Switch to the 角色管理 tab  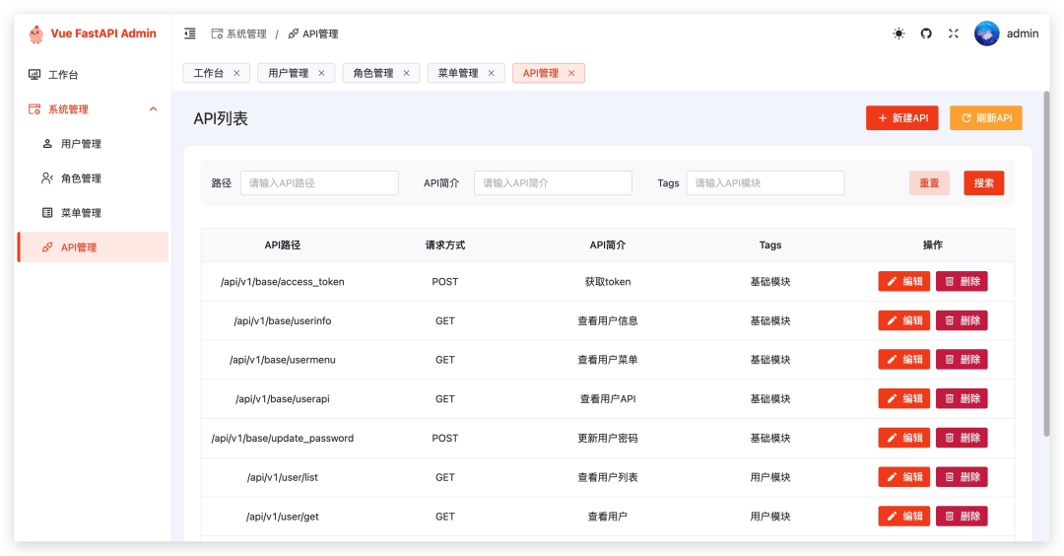(x=372, y=73)
